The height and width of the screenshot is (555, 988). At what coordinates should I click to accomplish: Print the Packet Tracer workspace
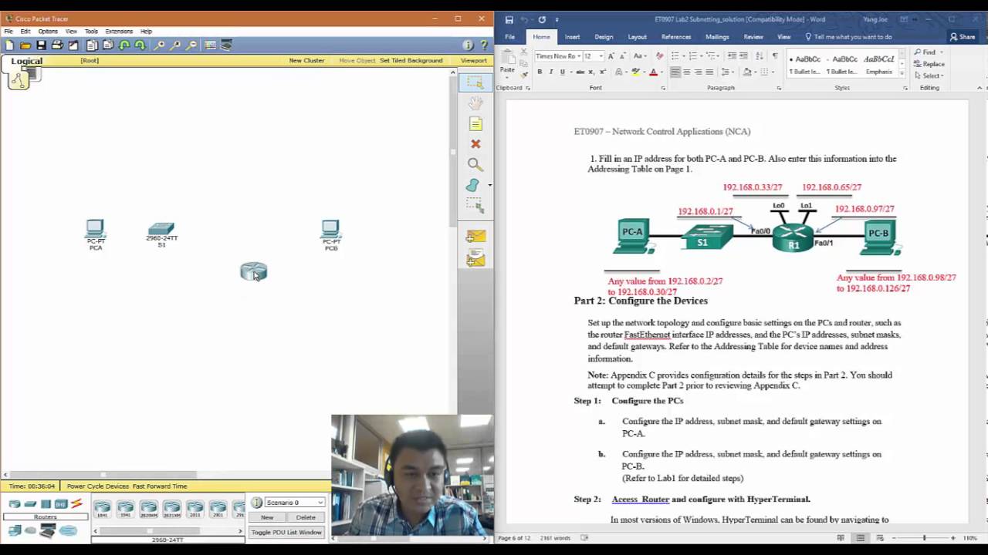[57, 45]
